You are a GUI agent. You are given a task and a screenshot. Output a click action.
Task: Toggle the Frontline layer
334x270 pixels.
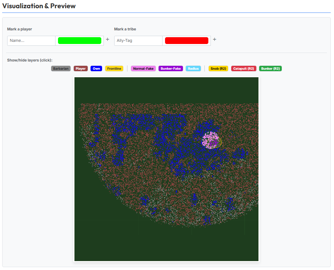tap(114, 69)
